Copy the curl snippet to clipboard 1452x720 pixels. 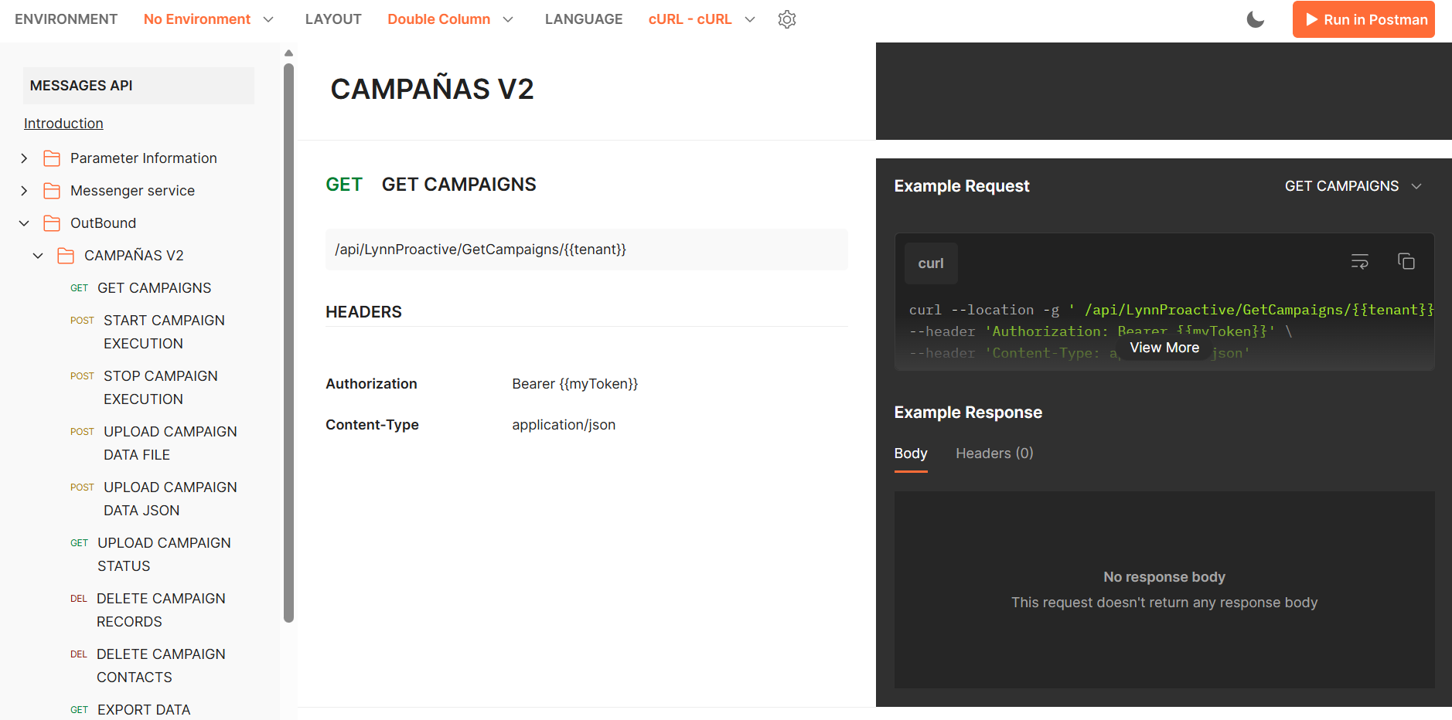[1406, 261]
